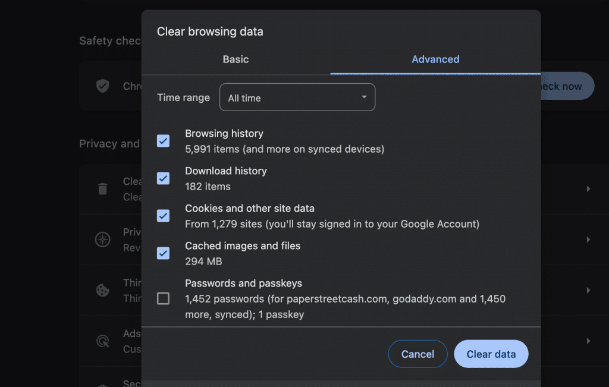Click the trash can icon in Privacy section
The height and width of the screenshot is (387, 609).
point(103,189)
